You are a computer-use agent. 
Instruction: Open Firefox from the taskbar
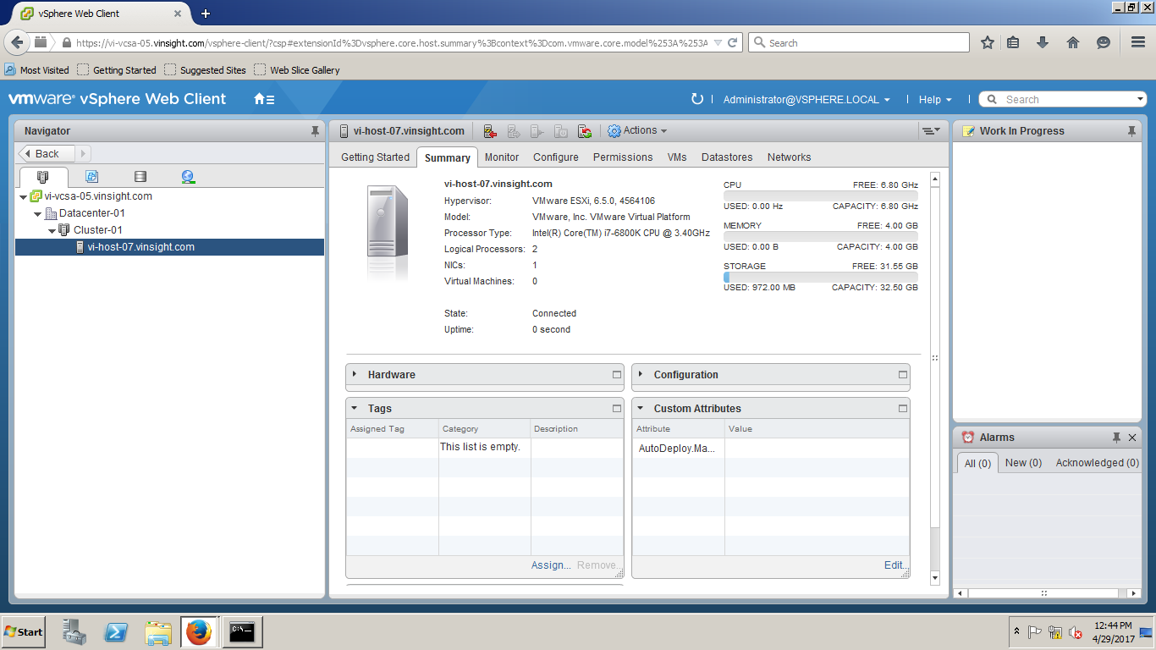coord(199,631)
